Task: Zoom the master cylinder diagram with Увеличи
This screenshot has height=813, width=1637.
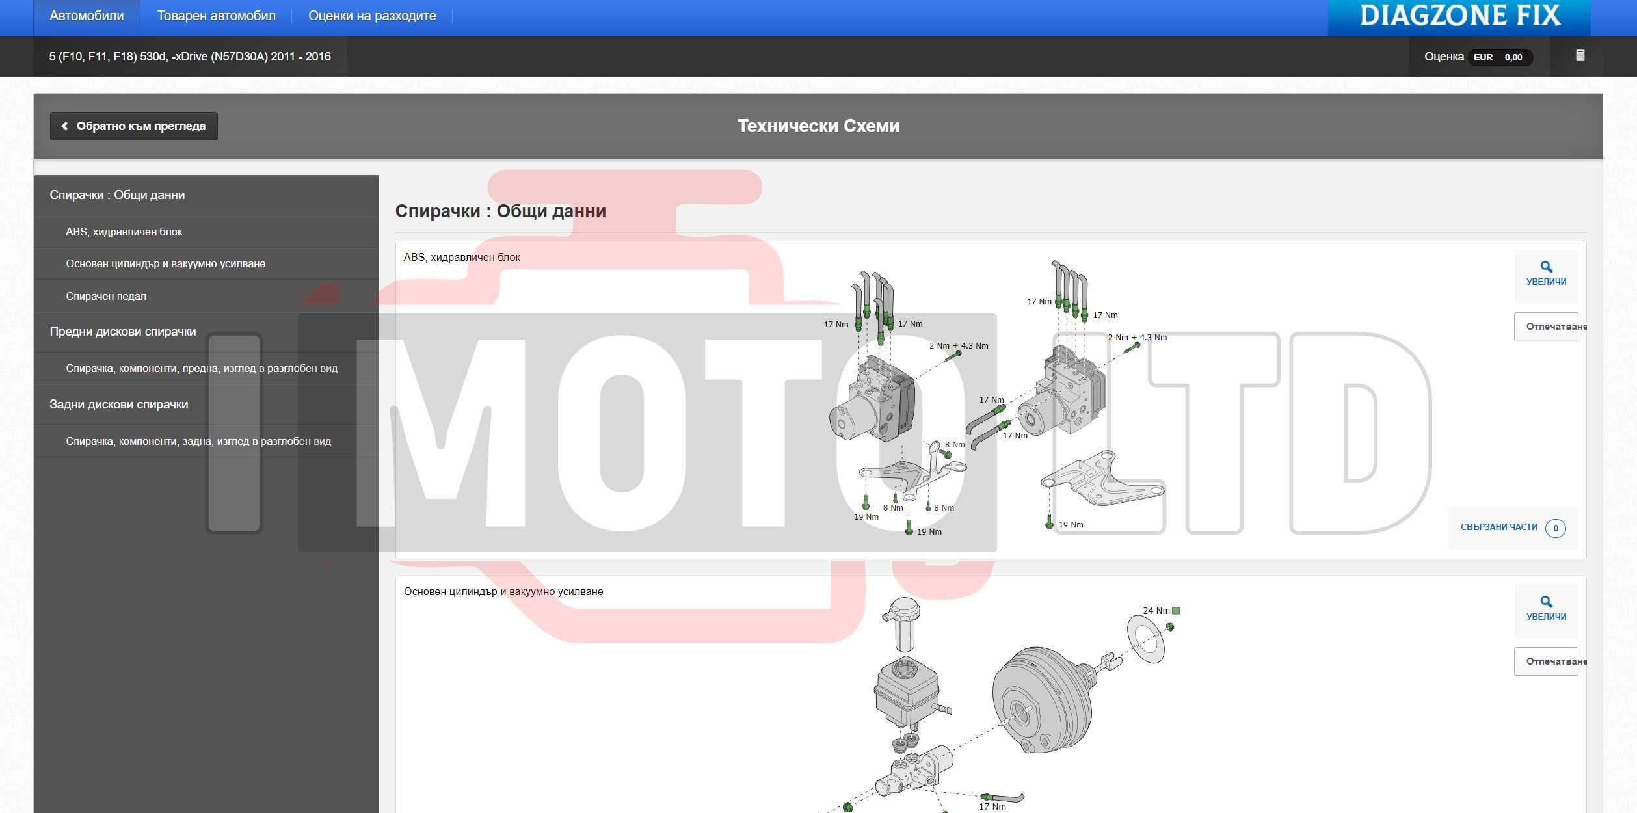Action: coord(1546,610)
